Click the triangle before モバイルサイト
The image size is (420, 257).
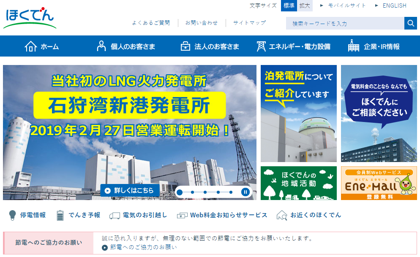pos(322,5)
